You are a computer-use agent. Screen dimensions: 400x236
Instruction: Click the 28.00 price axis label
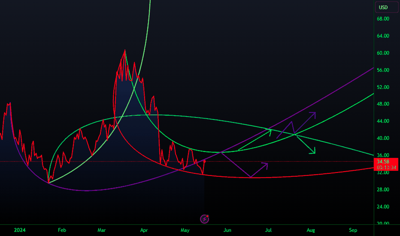(x=383, y=190)
